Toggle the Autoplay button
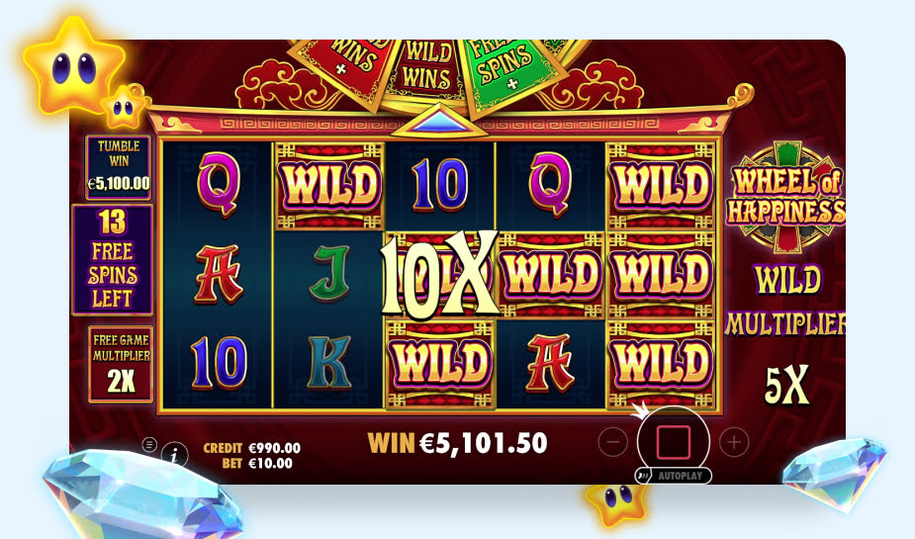 [x=674, y=476]
